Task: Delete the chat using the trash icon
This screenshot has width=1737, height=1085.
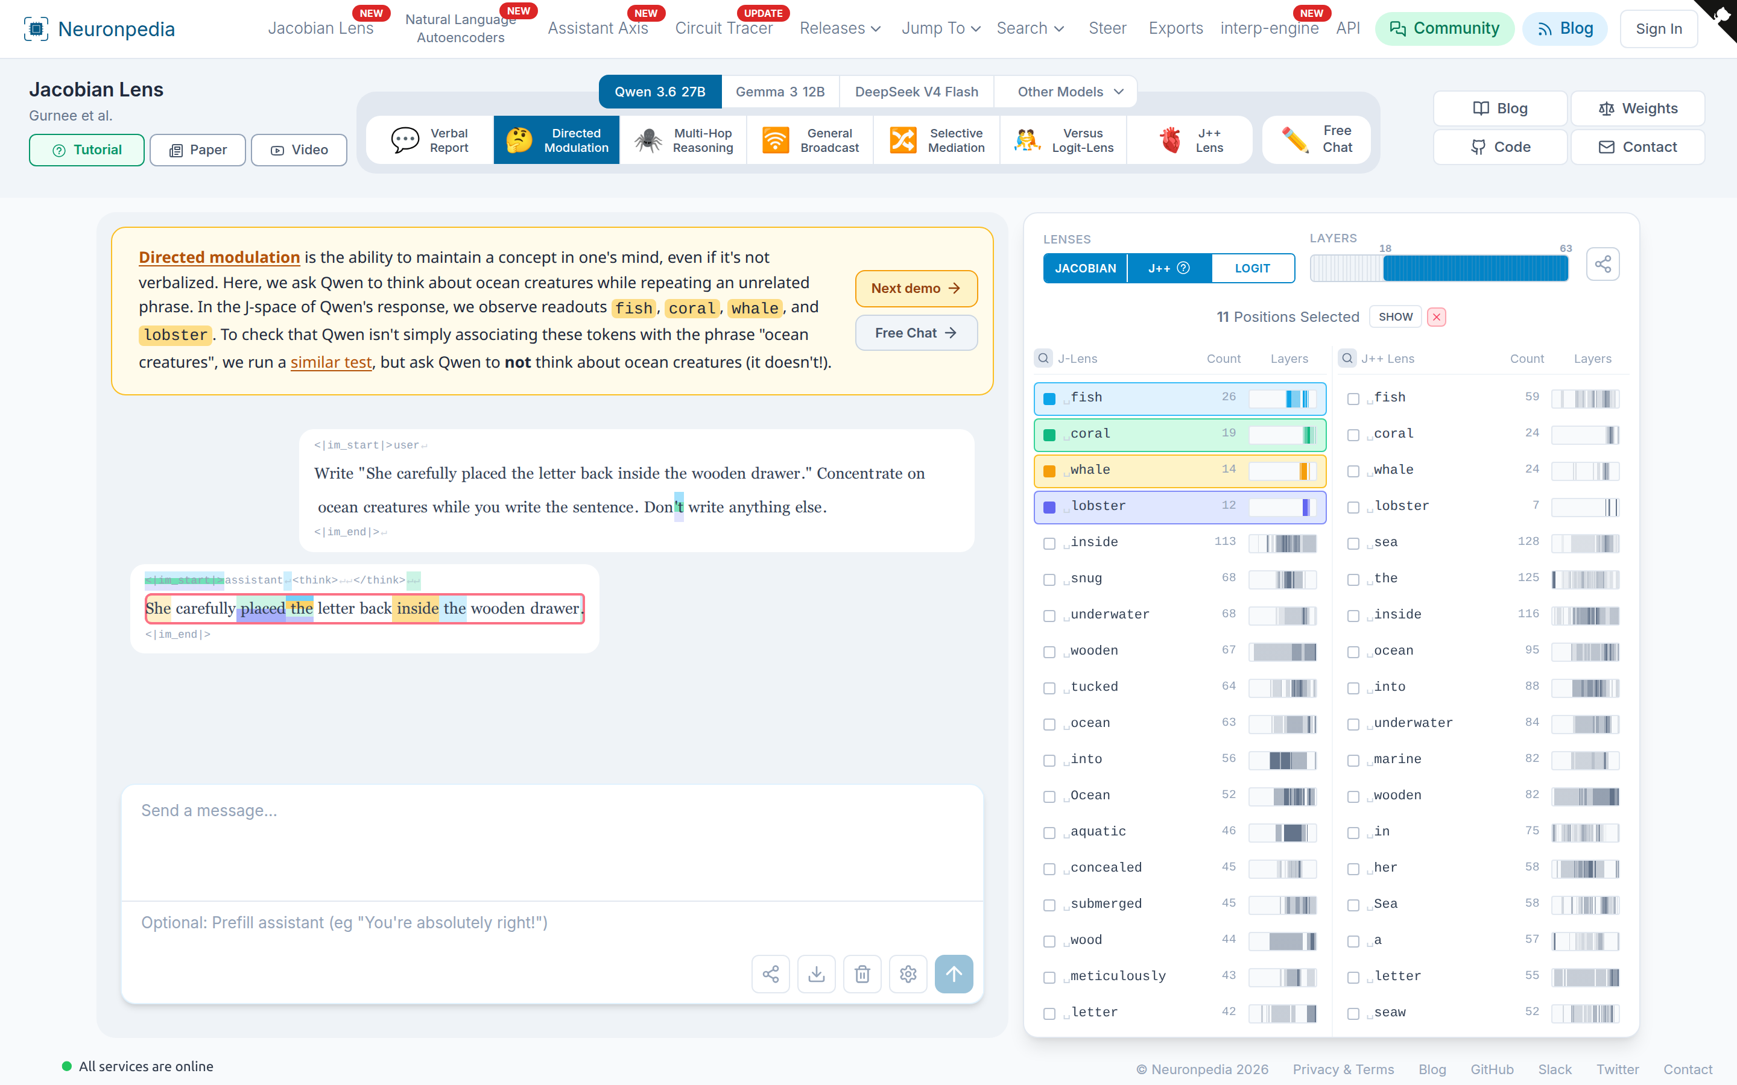Action: point(862,973)
